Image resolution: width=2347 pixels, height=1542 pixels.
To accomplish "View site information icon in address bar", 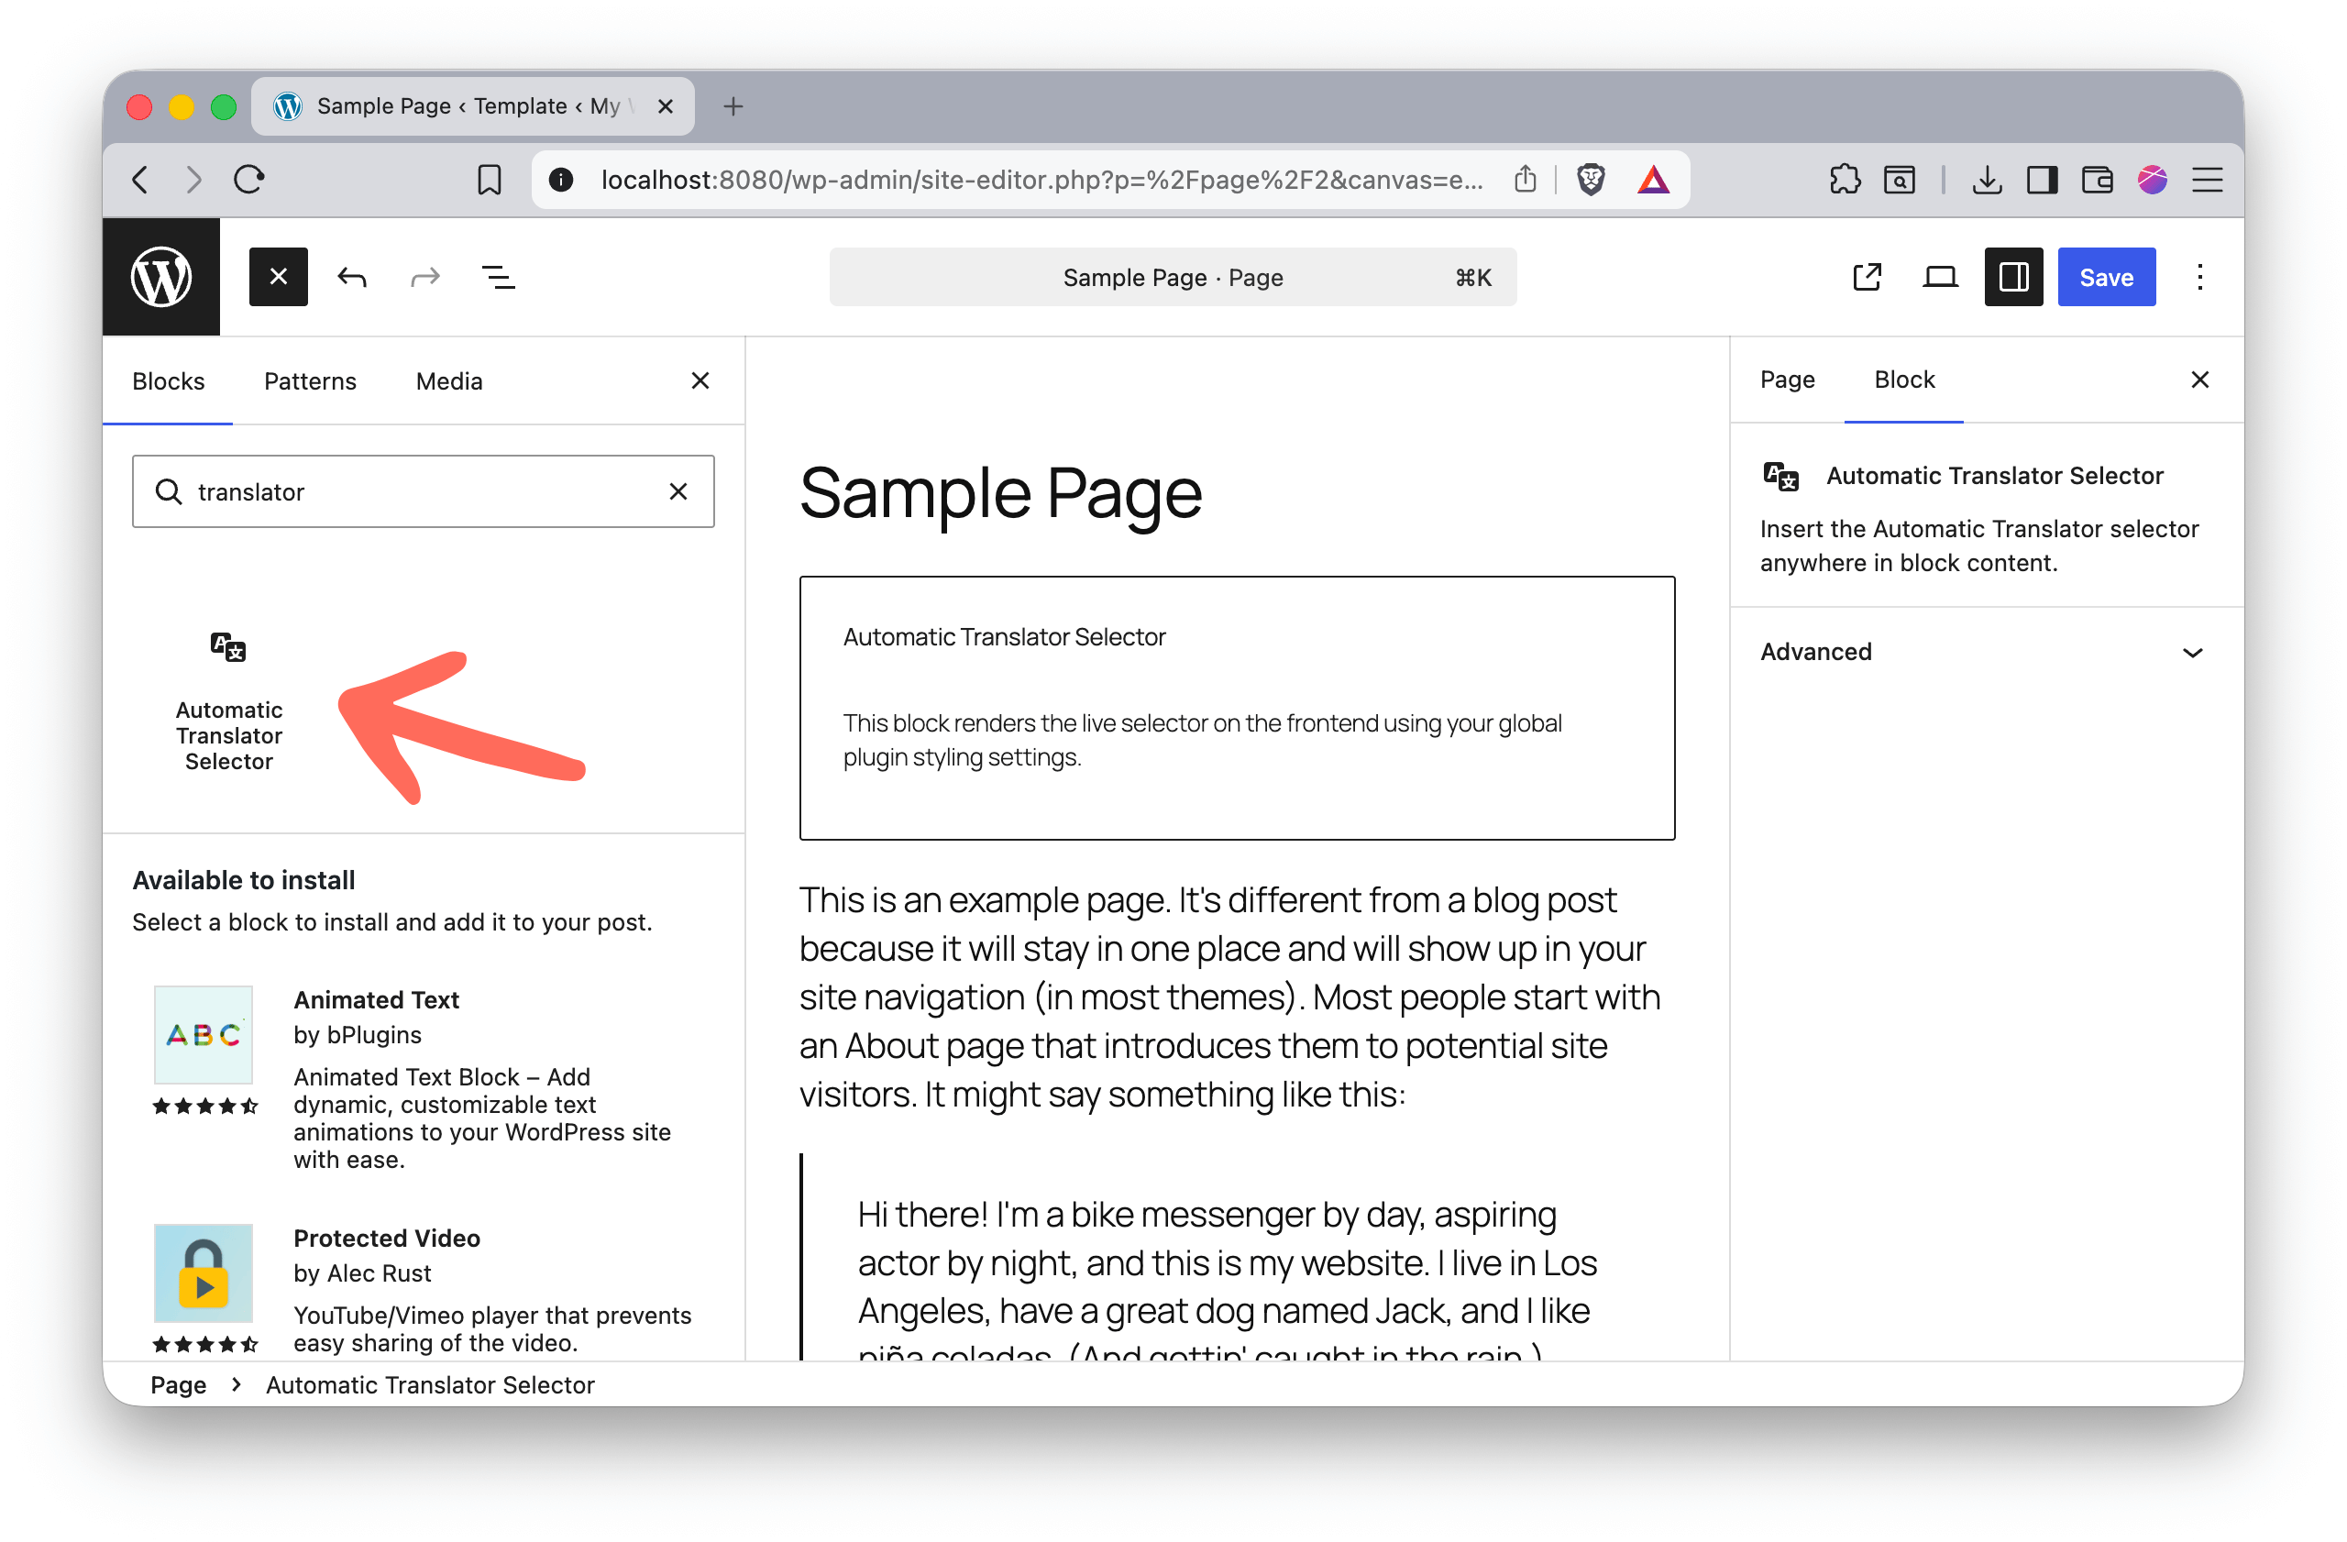I will 560,180.
